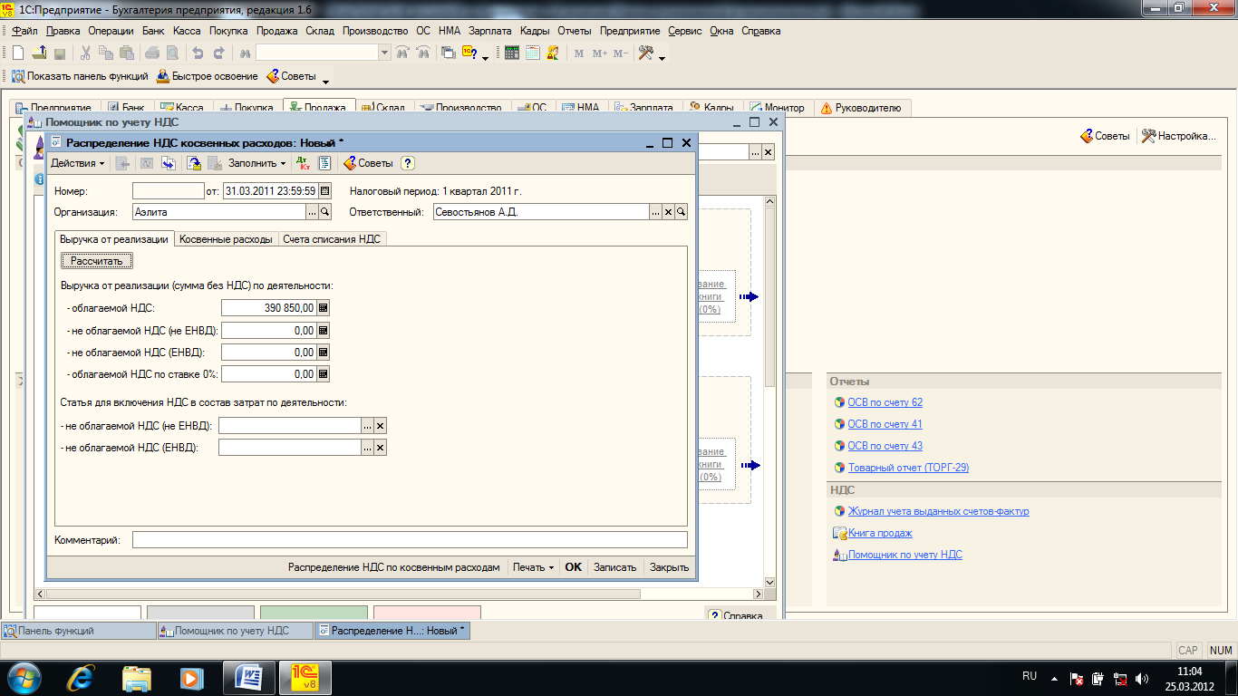Image resolution: width=1238 pixels, height=696 pixels.
Task: Open the ОСВ по счету 62 report link
Action: tap(885, 402)
